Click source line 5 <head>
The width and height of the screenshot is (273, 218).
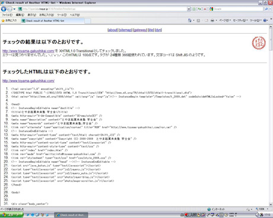[x=15, y=104]
